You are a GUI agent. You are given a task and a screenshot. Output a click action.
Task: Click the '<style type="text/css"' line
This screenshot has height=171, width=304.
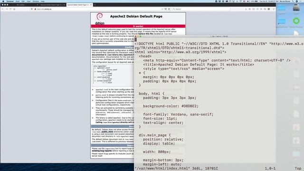pyautogui.click(x=184, y=69)
